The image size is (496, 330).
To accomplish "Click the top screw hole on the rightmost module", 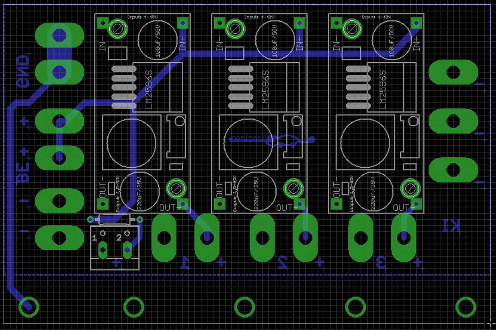I will point(351,28).
